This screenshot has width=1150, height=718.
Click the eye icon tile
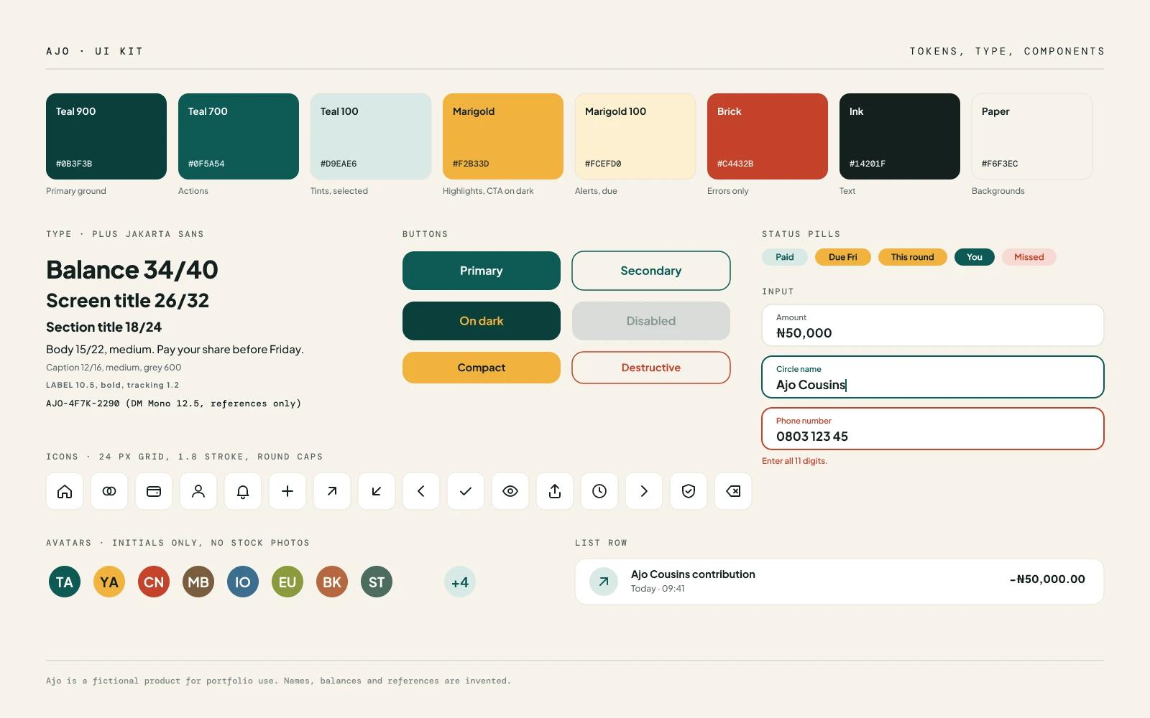[510, 491]
